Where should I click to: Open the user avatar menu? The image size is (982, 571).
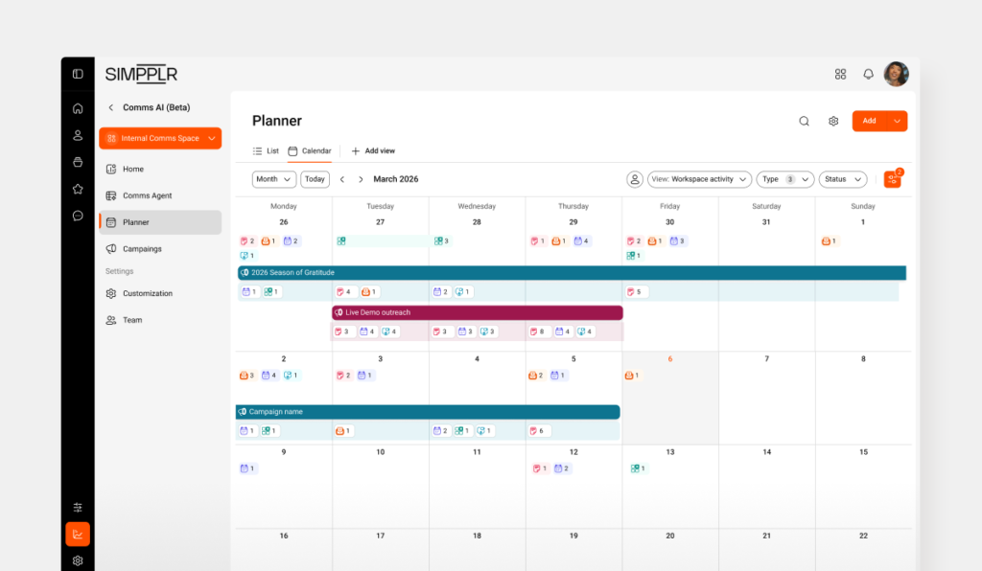click(897, 75)
